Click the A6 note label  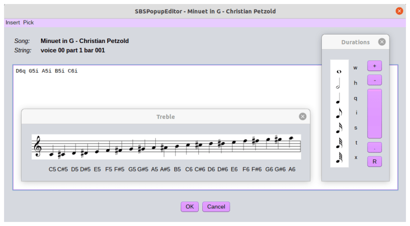pyautogui.click(x=292, y=169)
